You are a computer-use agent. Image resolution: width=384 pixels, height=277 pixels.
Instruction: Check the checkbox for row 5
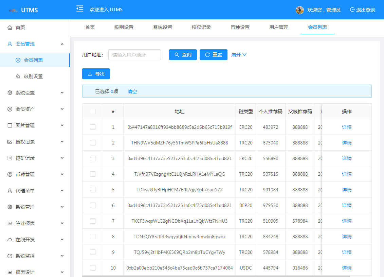[x=93, y=190]
